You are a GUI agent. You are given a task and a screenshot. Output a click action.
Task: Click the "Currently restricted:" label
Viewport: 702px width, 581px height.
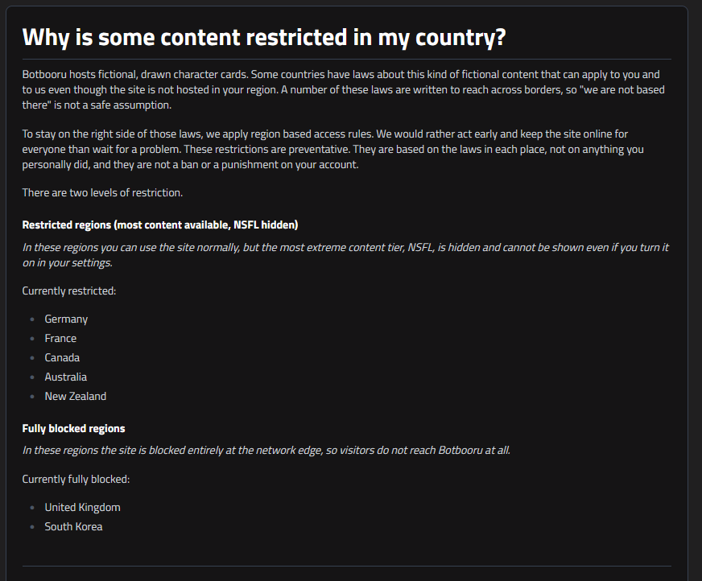pos(69,291)
